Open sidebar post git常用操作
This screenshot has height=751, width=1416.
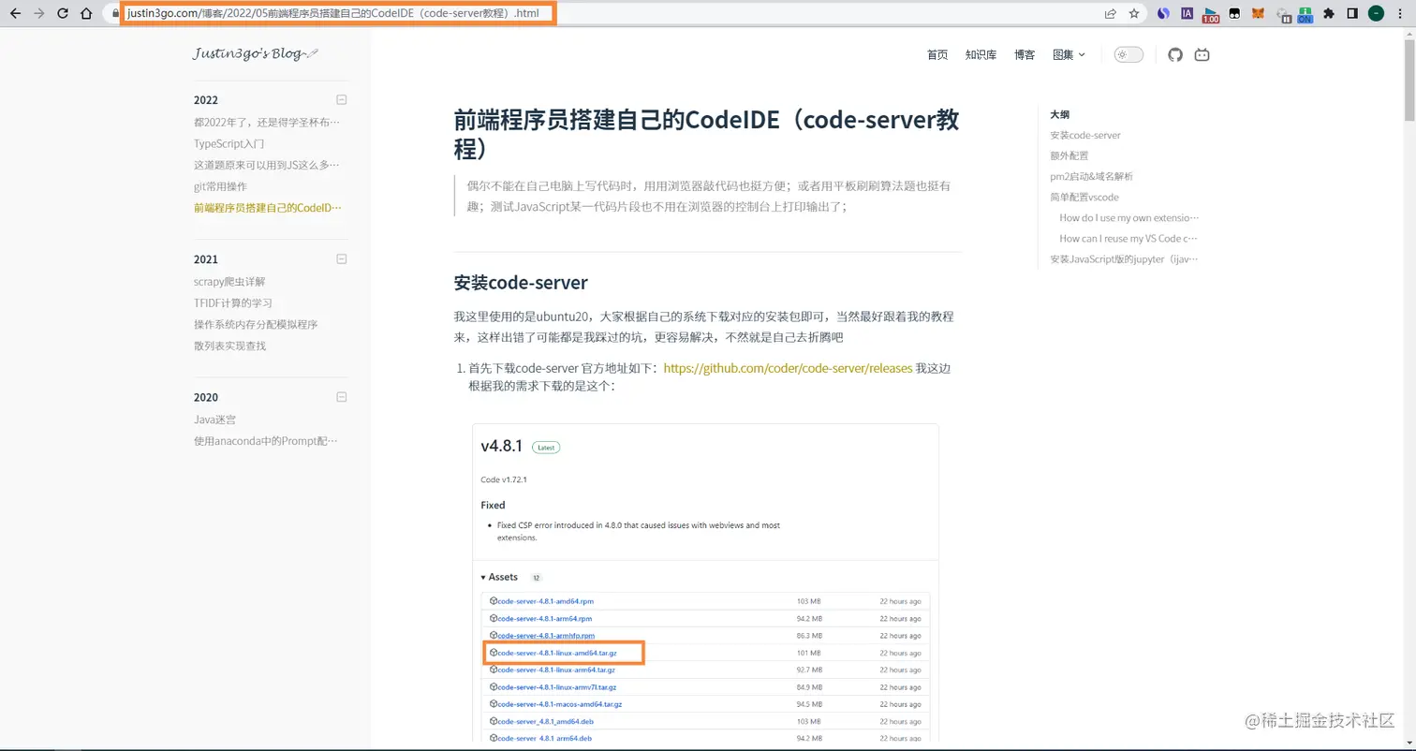220,186
